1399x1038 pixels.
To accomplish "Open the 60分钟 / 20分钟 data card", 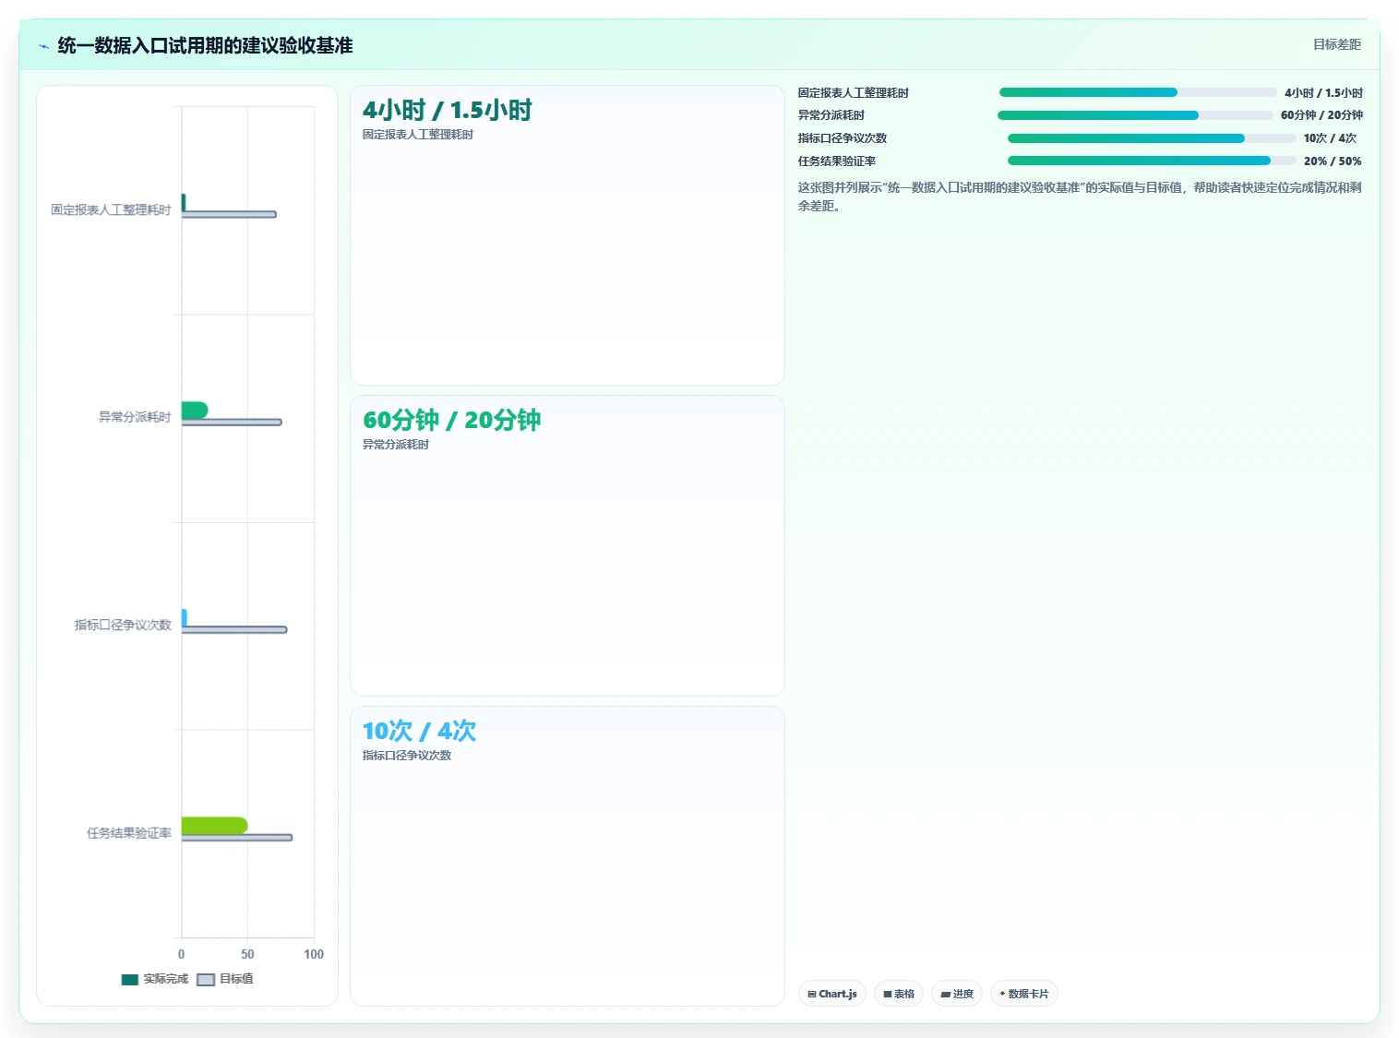I will pyautogui.click(x=568, y=546).
